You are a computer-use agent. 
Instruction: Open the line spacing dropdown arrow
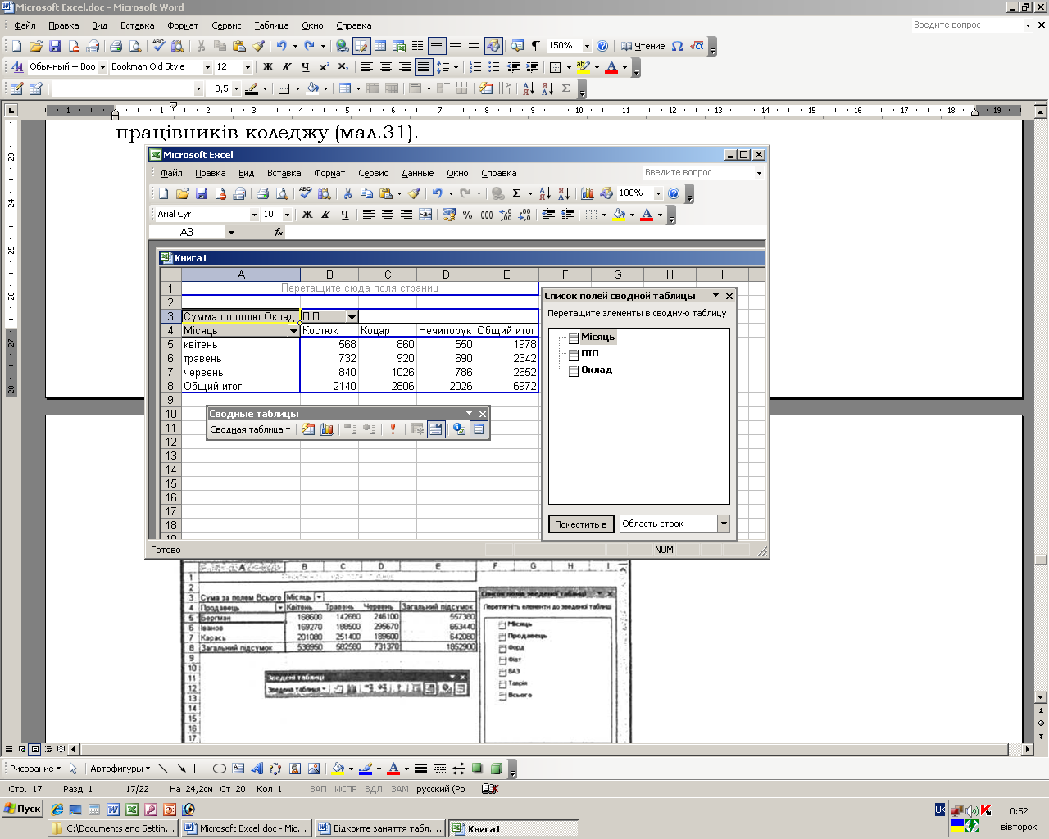coord(455,67)
